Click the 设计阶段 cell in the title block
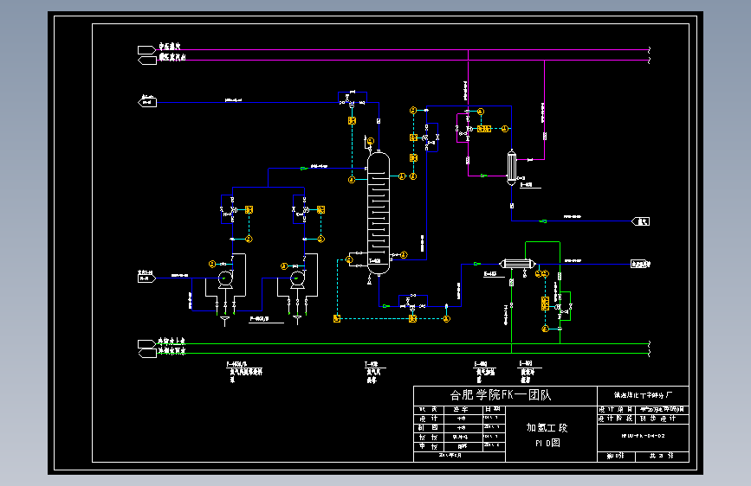This screenshot has width=751, height=486. click(x=616, y=419)
